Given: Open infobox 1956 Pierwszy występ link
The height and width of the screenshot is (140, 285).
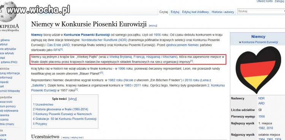Looking at the screenshot, I should (x=261, y=116).
